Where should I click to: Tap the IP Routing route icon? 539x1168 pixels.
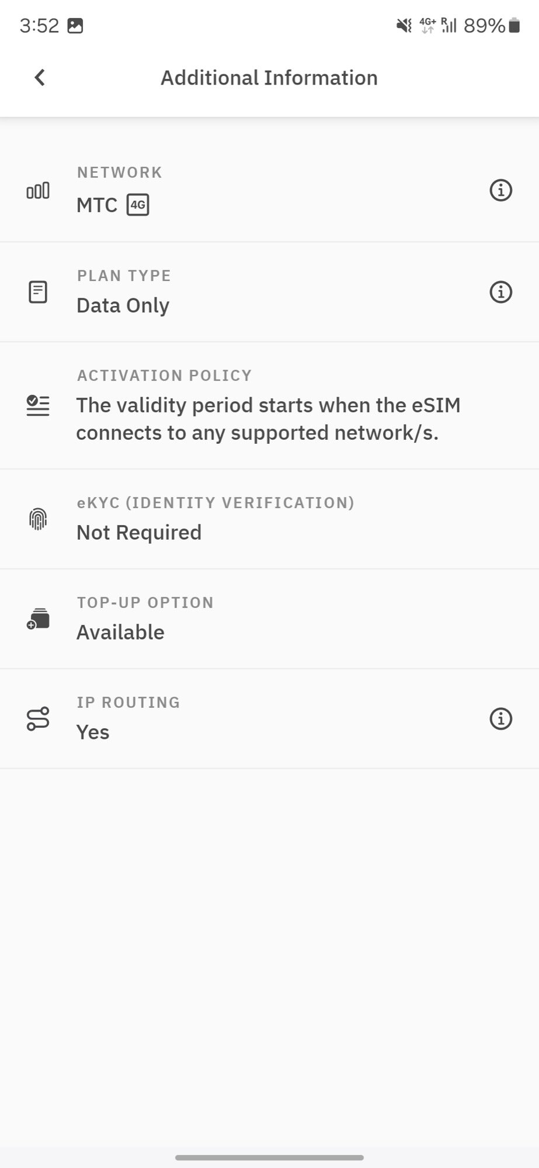point(38,719)
